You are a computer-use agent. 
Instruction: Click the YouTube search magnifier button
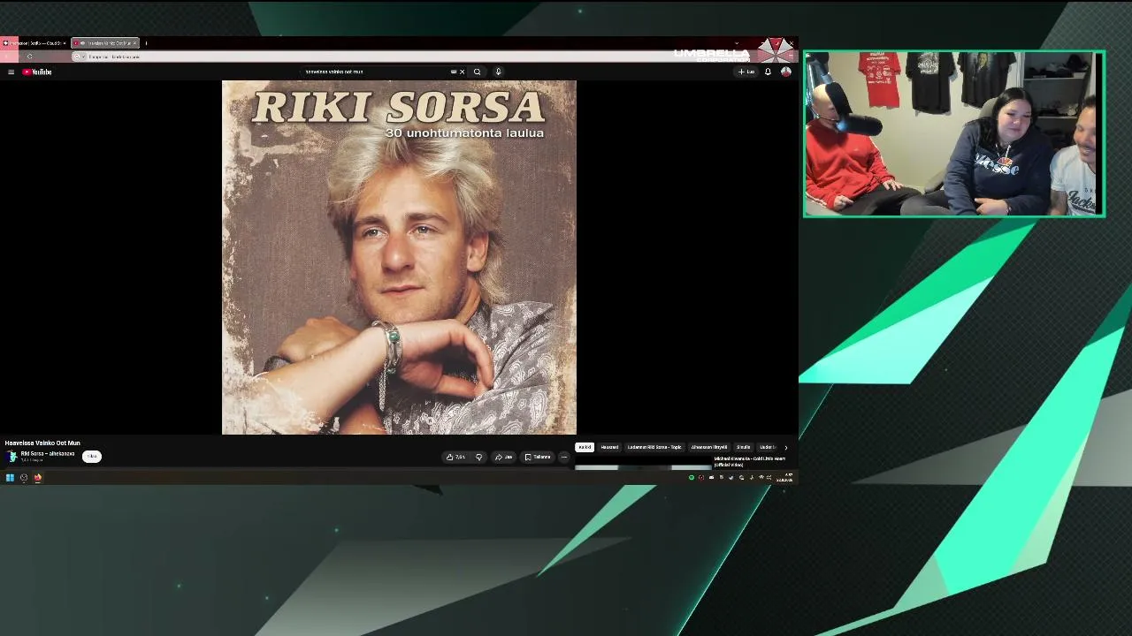coord(478,72)
